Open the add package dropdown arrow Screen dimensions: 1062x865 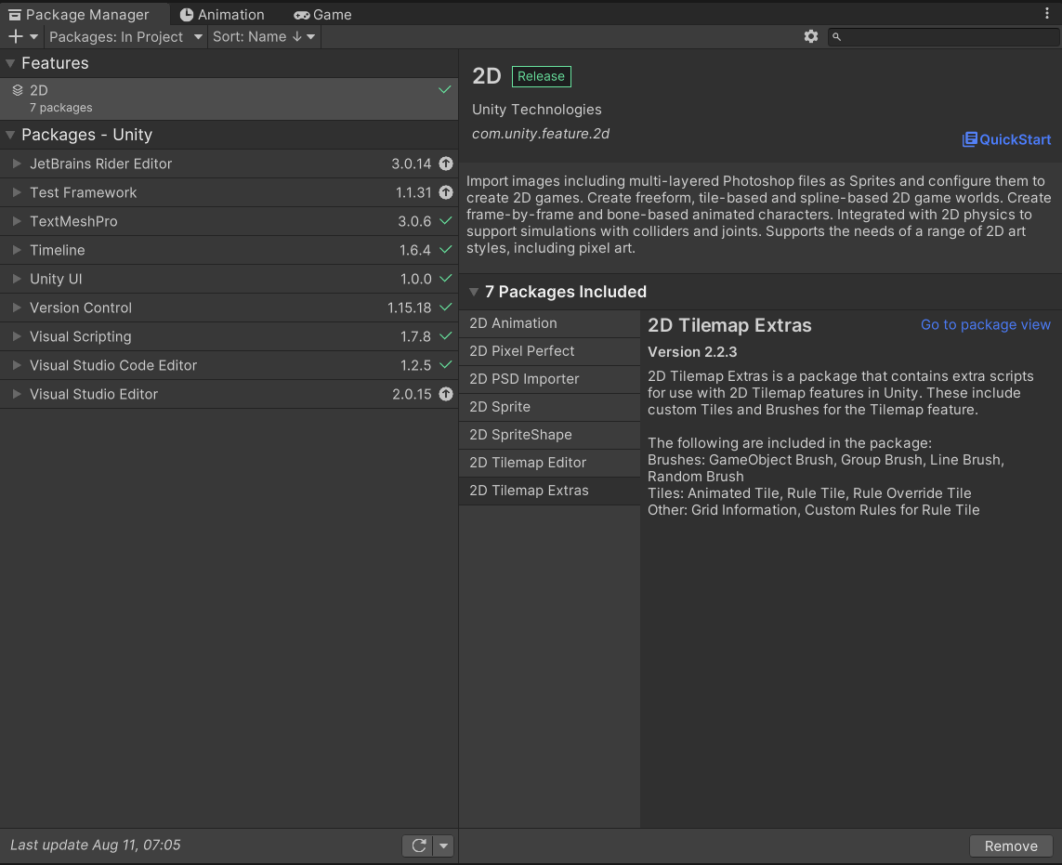(33, 36)
